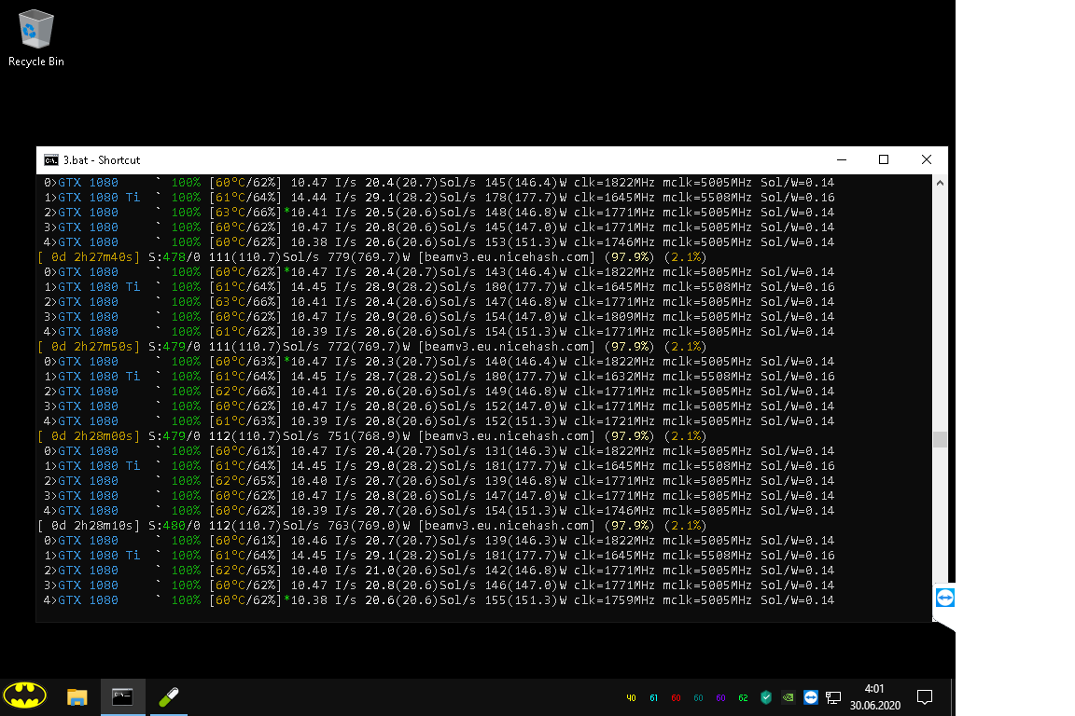Click clk=1759MHz in the last line
The width and height of the screenshot is (1075, 716).
point(614,600)
